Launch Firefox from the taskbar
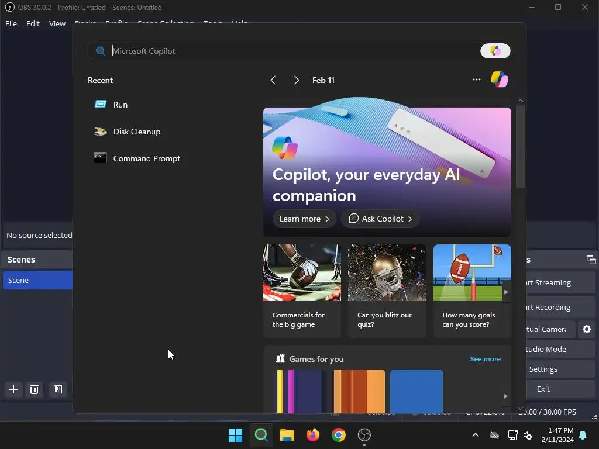Screen dimensions: 599x449 coord(313,435)
